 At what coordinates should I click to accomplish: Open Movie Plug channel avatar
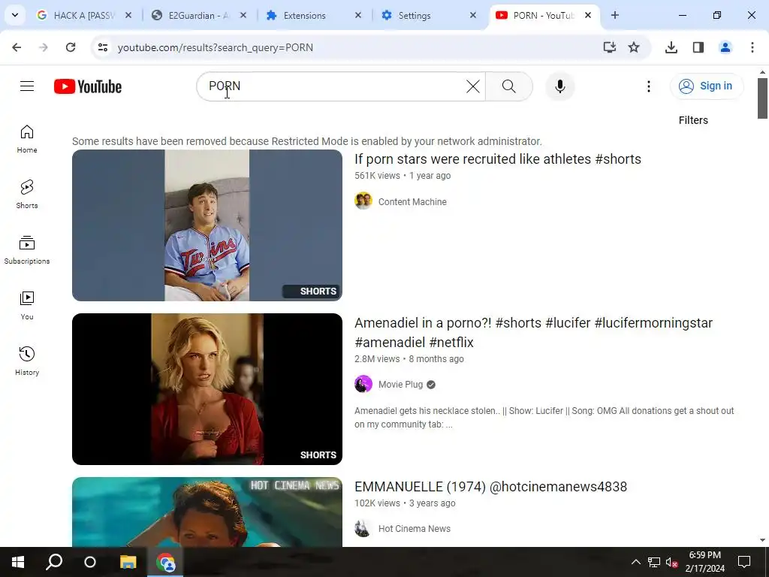pos(363,384)
